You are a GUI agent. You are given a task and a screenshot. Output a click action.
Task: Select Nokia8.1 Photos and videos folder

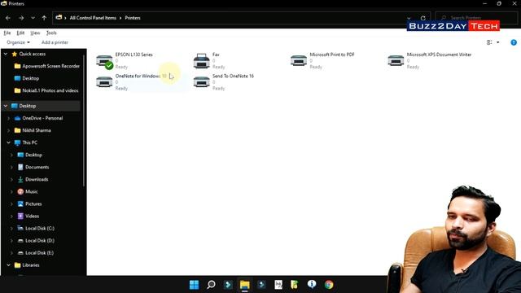46,90
